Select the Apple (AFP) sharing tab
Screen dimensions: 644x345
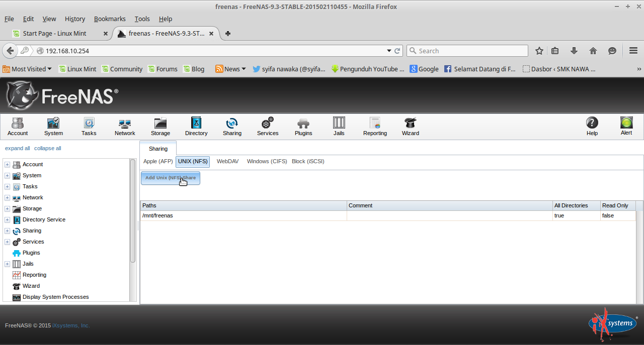tap(157, 161)
